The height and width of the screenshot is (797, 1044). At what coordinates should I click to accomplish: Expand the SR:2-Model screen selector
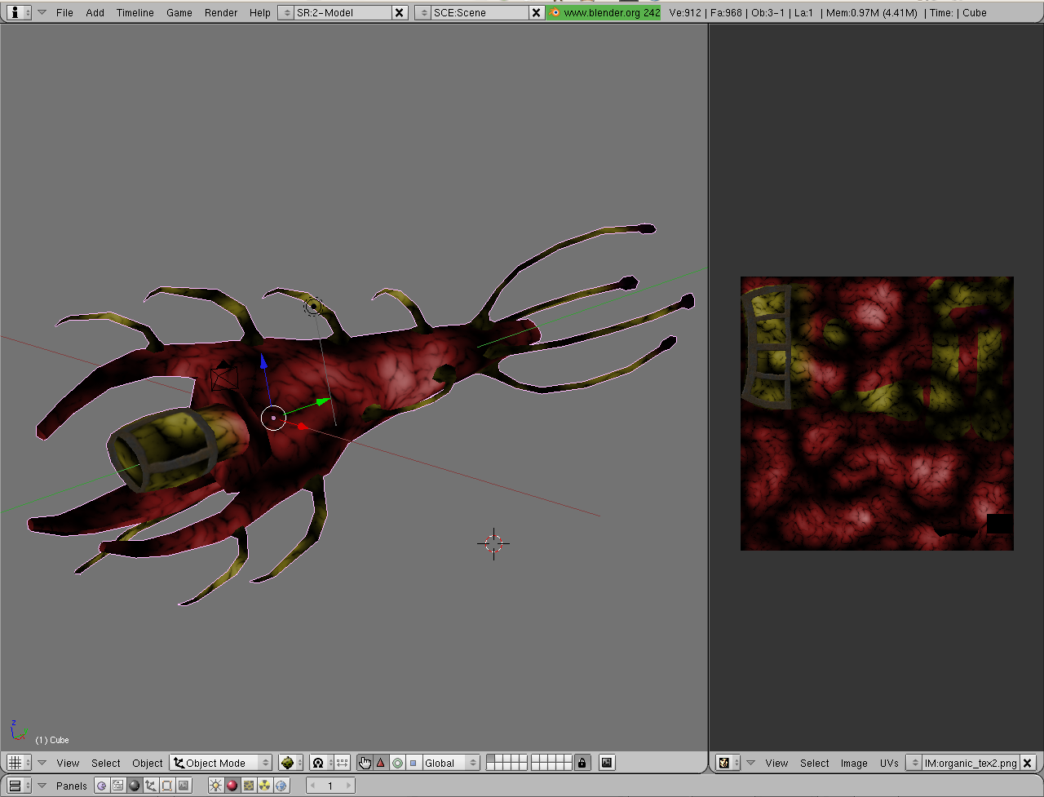286,12
